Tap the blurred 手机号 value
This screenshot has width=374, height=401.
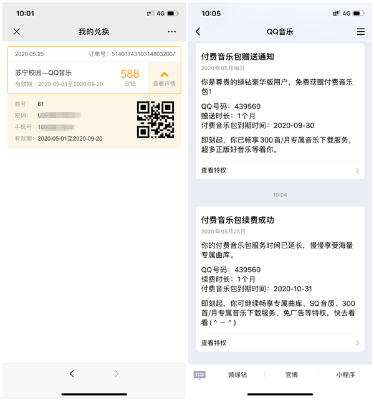pyautogui.click(x=56, y=127)
